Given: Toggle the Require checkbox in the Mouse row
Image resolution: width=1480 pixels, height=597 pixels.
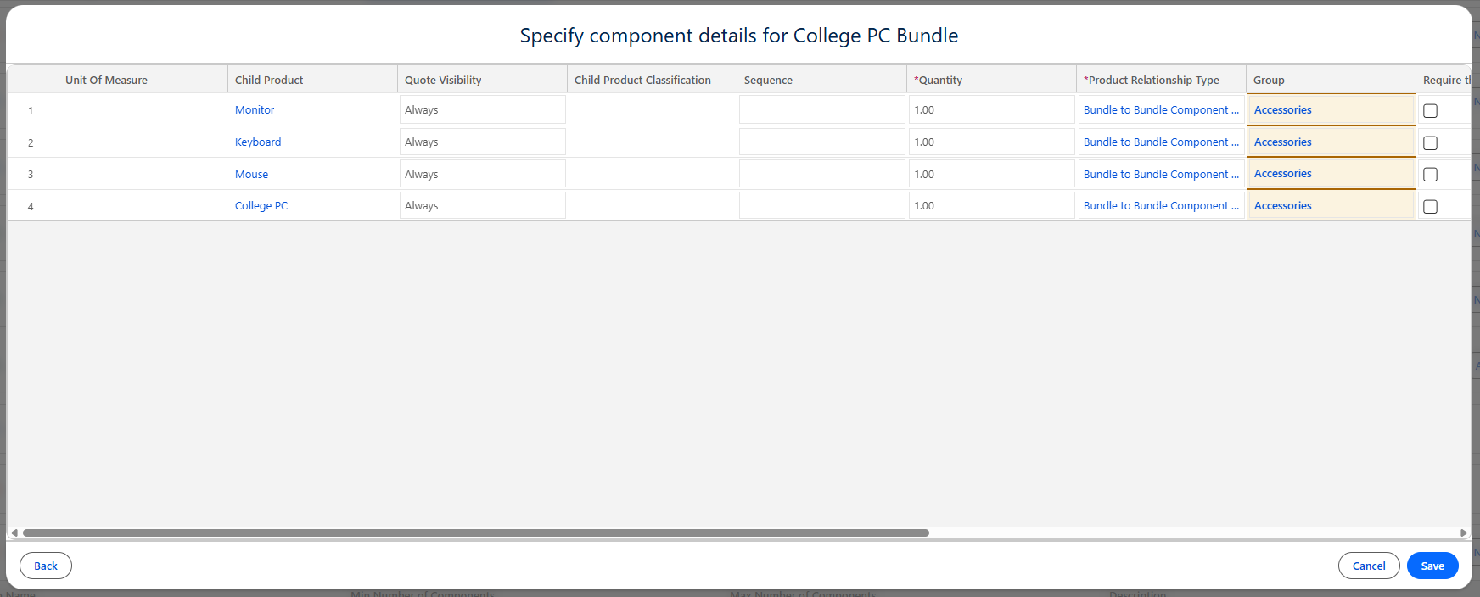Looking at the screenshot, I should click(x=1430, y=175).
